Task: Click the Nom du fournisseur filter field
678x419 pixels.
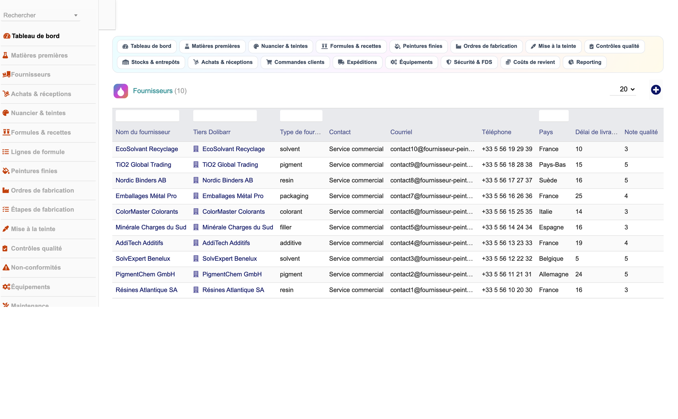Action: 147,116
